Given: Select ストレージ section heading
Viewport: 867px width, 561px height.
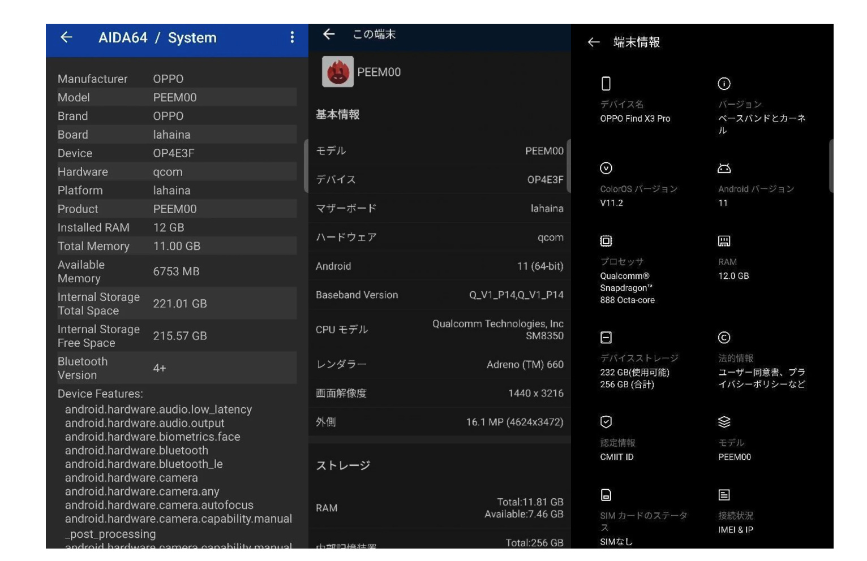Looking at the screenshot, I should [x=343, y=465].
